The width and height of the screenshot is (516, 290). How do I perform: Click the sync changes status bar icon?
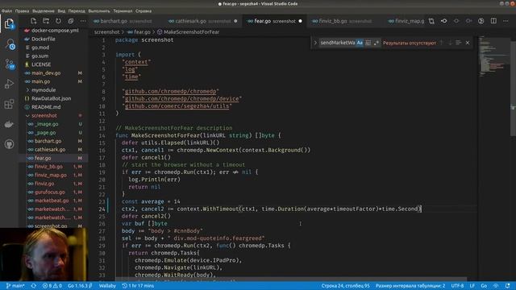34,286
